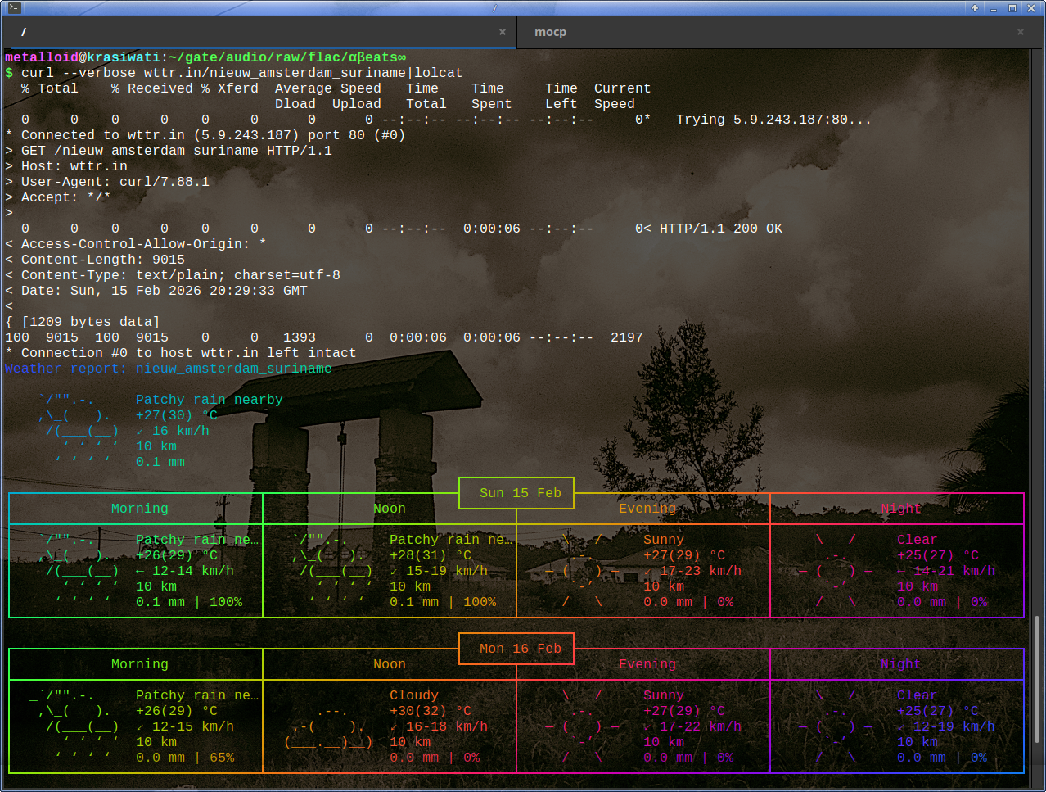Switch to the mocp tab

pos(550,32)
